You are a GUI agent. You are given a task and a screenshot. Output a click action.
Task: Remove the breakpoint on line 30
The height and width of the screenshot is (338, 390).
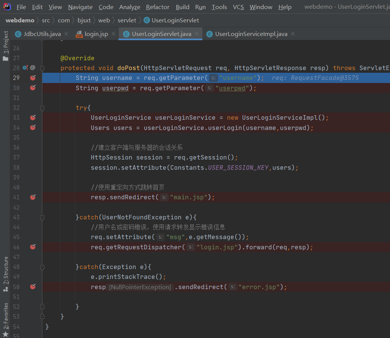pos(33,88)
